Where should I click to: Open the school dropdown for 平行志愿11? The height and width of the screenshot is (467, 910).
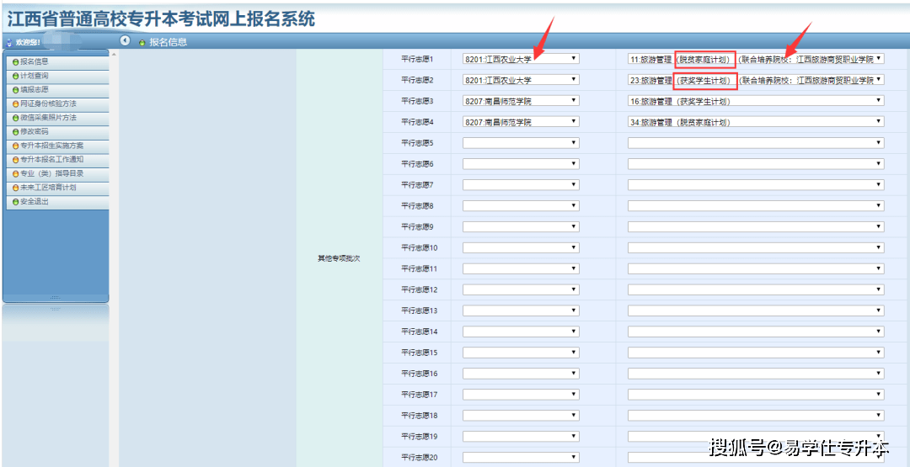[521, 269]
